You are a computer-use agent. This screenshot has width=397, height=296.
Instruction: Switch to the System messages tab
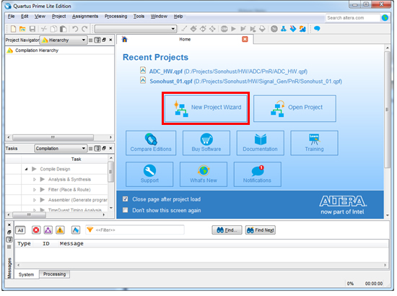[x=26, y=274]
